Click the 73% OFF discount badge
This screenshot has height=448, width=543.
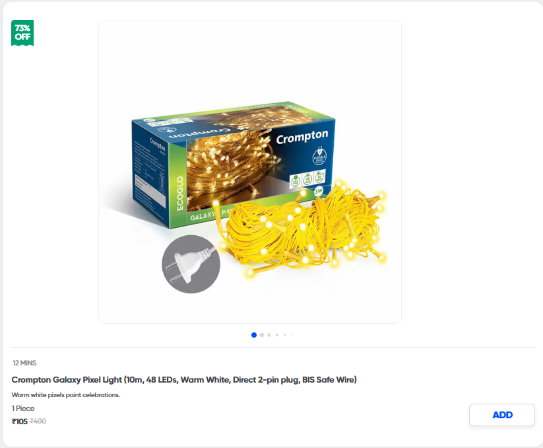(x=22, y=32)
